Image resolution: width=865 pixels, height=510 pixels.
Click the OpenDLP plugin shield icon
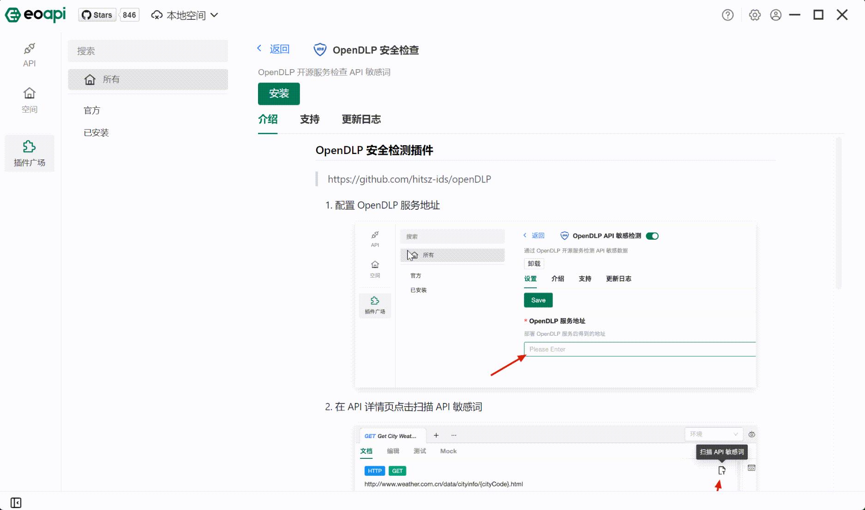319,49
